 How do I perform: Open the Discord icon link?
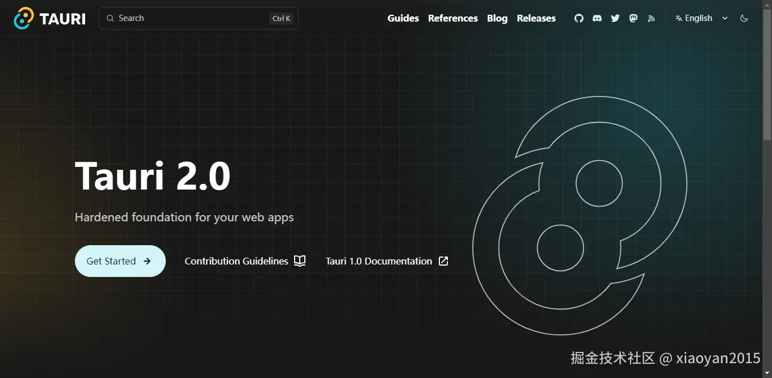coord(597,18)
